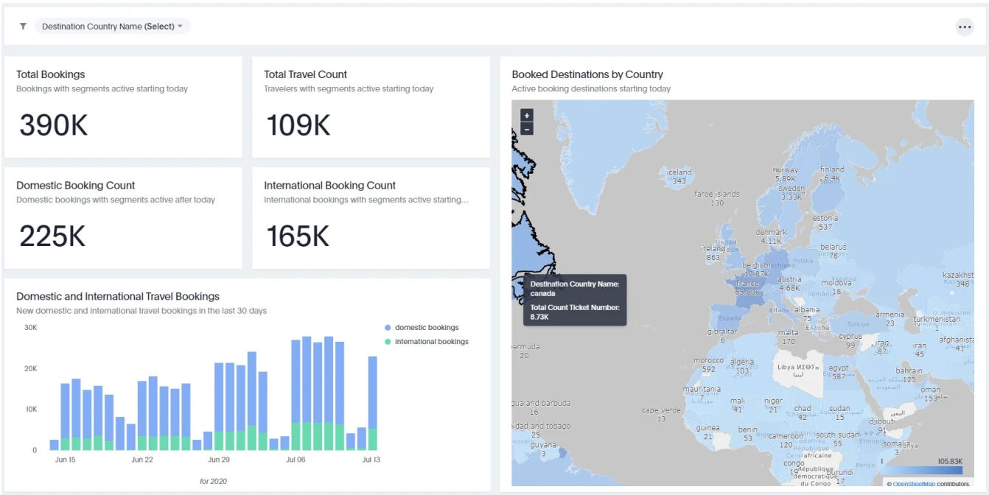Click Finland 6.4K label on map
This screenshot has width=989, height=495.
[x=832, y=174]
